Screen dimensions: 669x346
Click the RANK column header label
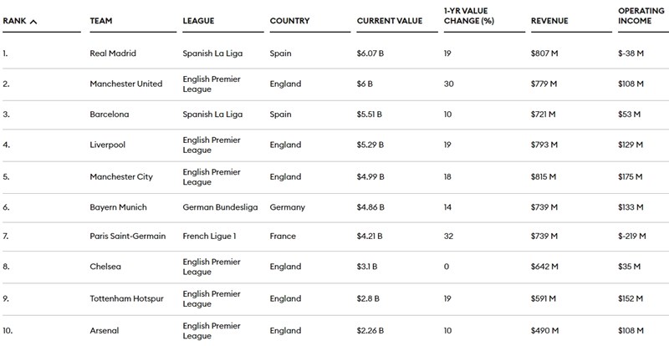[14, 21]
